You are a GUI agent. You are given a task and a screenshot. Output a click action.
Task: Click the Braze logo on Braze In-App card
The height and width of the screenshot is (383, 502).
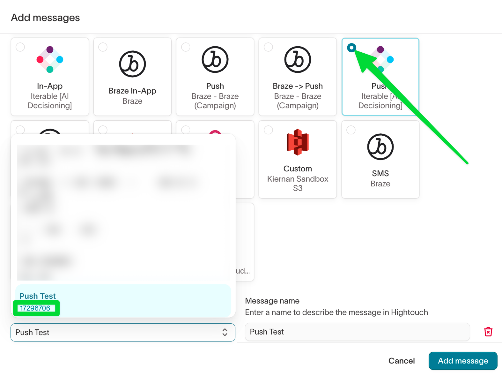tap(132, 64)
